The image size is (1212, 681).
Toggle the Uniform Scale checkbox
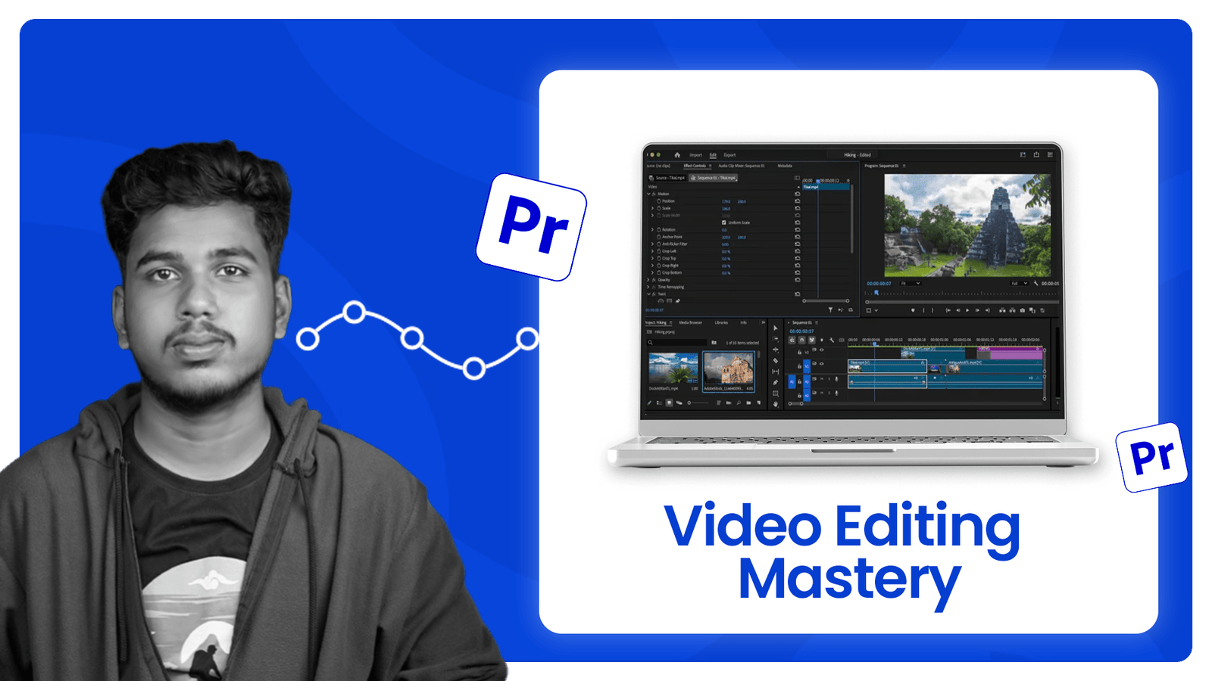[x=724, y=222]
